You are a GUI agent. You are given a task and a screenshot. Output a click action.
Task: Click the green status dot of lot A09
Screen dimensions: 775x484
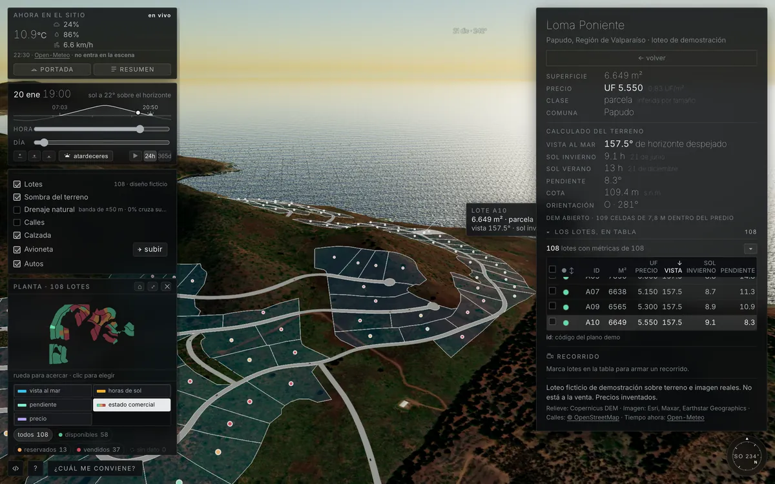point(566,307)
